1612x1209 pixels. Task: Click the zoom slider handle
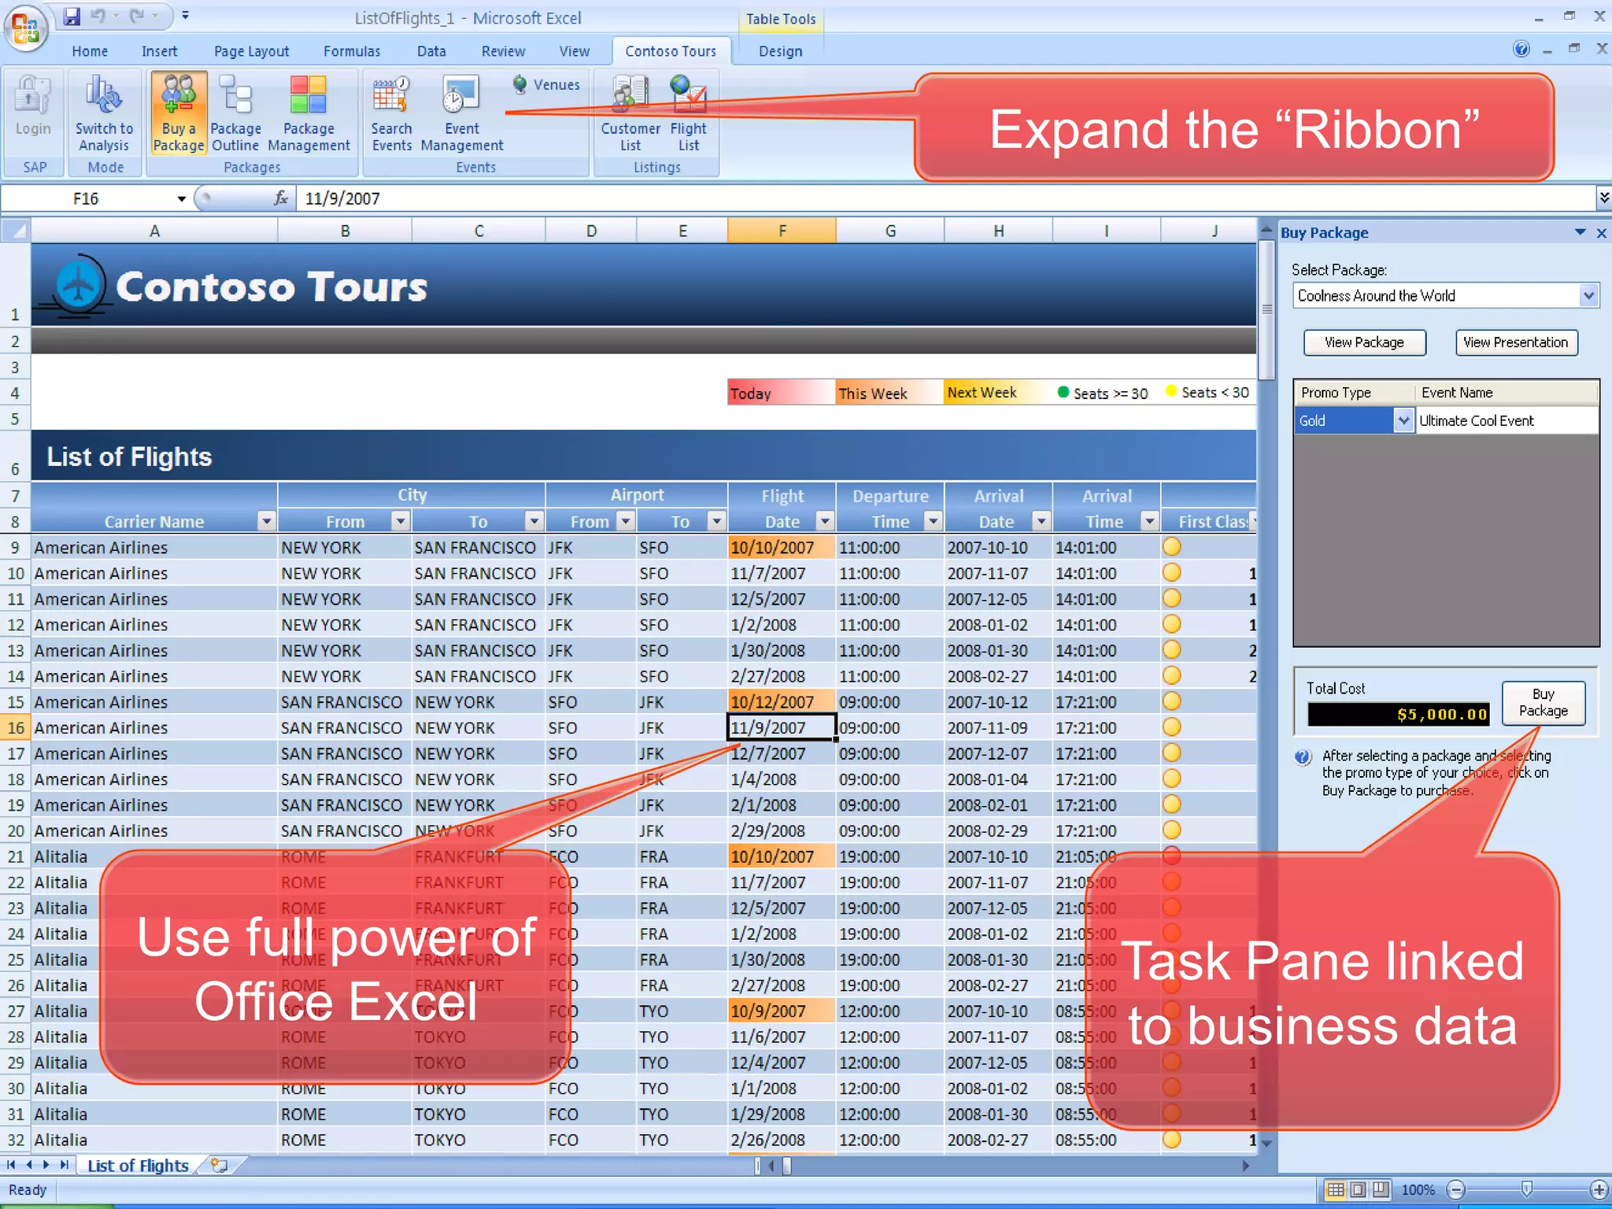[x=1526, y=1189]
